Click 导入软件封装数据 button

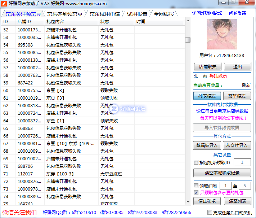(x=222, y=128)
